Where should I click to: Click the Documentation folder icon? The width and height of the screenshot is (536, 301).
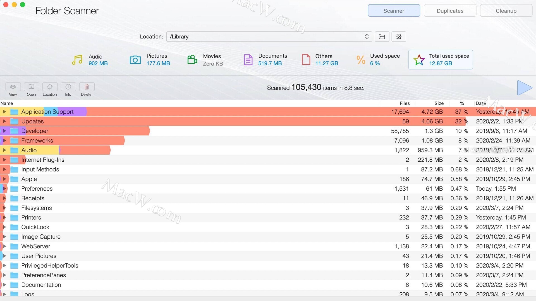(x=14, y=285)
